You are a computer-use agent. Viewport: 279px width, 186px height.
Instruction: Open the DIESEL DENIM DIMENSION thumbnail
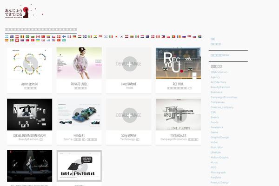(30, 114)
